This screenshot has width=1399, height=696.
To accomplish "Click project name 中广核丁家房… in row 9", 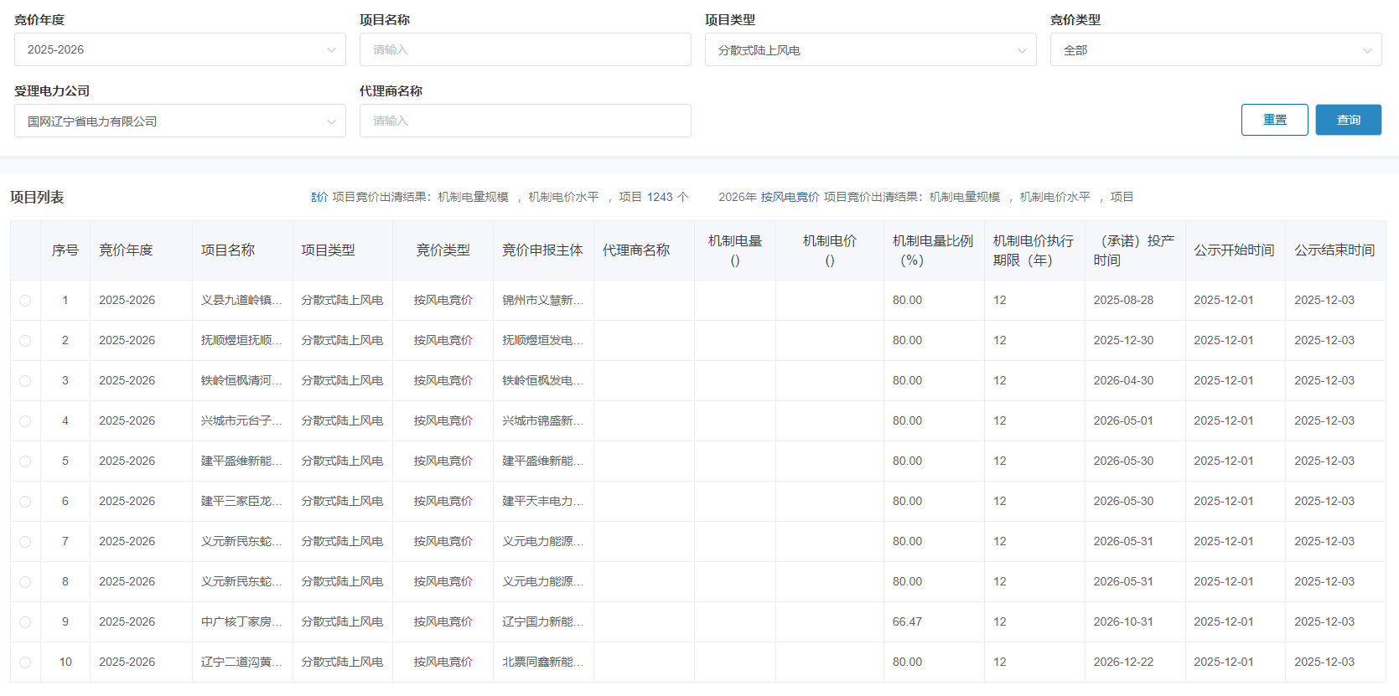I will 241,622.
